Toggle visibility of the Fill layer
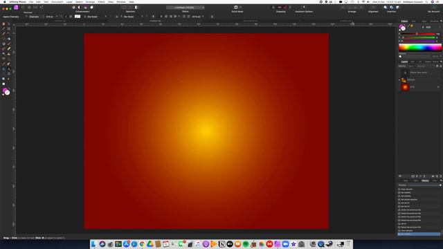Screen dimensions: 443x249 (x=438, y=87)
